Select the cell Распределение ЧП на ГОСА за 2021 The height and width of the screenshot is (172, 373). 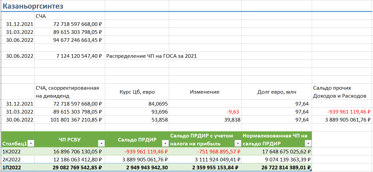pos(152,56)
